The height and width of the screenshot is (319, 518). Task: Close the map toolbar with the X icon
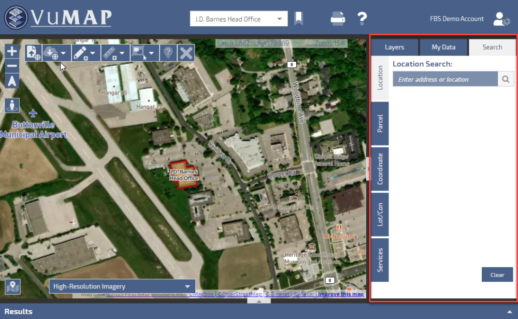click(186, 53)
